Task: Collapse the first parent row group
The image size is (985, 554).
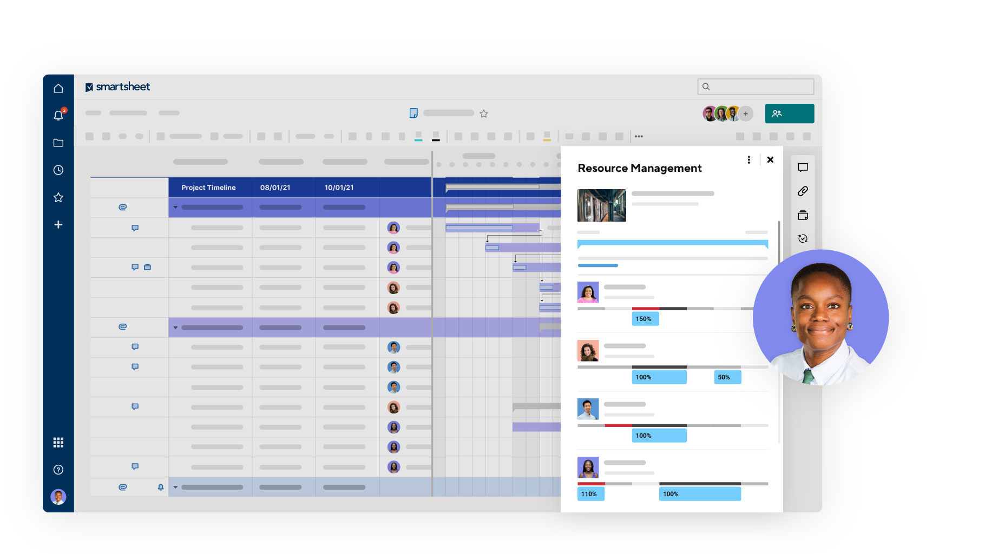Action: [x=175, y=208]
